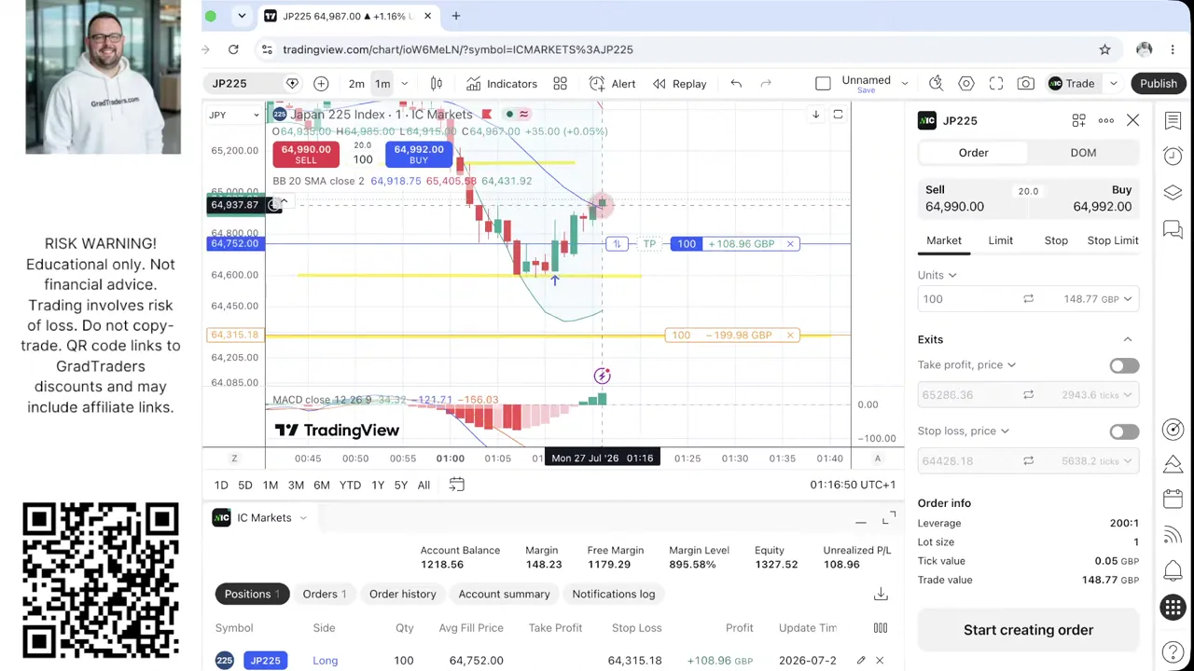
Task: Open table column settings icon
Action: 881,628
